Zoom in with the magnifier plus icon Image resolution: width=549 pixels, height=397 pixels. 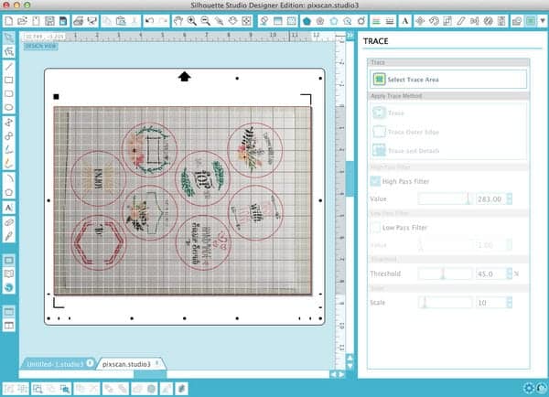(192, 21)
